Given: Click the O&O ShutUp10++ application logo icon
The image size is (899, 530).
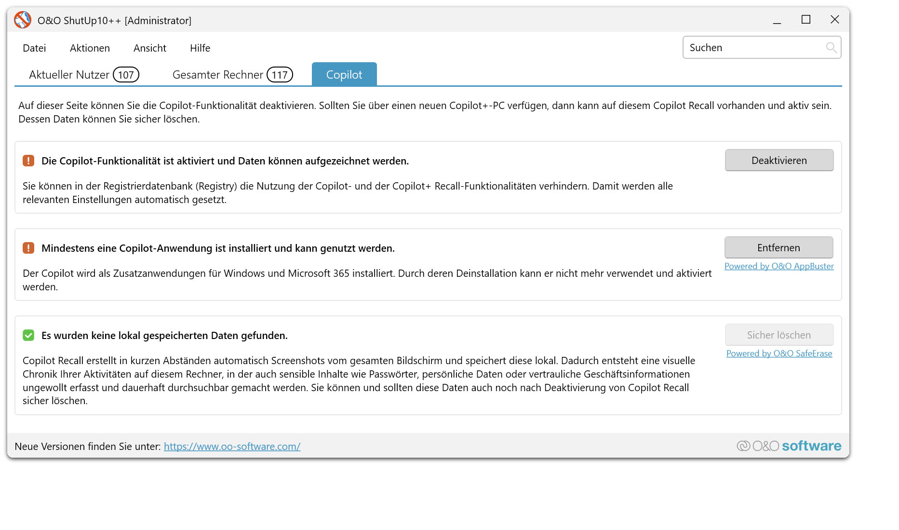Looking at the screenshot, I should [22, 20].
